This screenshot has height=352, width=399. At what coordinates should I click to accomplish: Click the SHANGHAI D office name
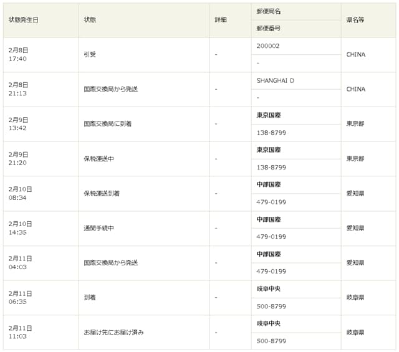click(276, 80)
